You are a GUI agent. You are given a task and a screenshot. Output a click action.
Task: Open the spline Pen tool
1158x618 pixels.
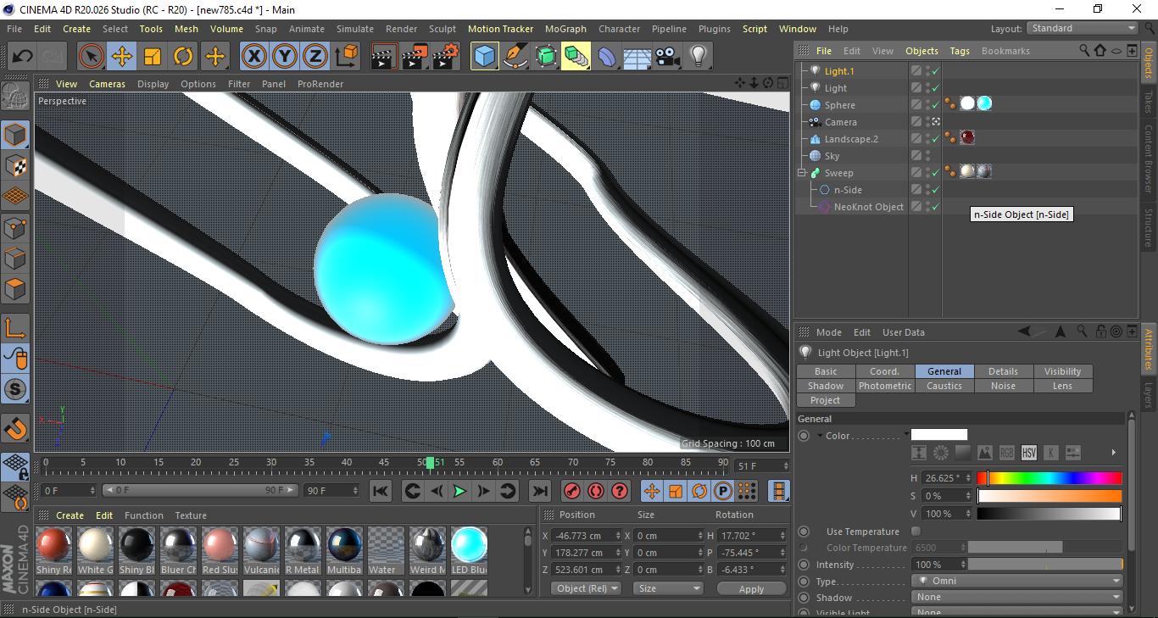(x=515, y=57)
